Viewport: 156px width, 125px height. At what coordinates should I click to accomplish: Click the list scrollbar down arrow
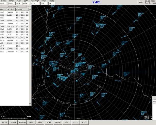coord(30,104)
